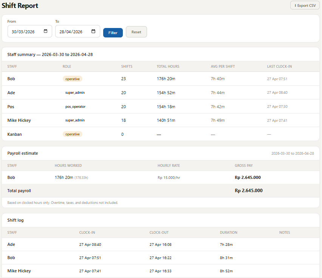Click Kanban's shift count 0
The width and height of the screenshot is (322, 278).
122,134
